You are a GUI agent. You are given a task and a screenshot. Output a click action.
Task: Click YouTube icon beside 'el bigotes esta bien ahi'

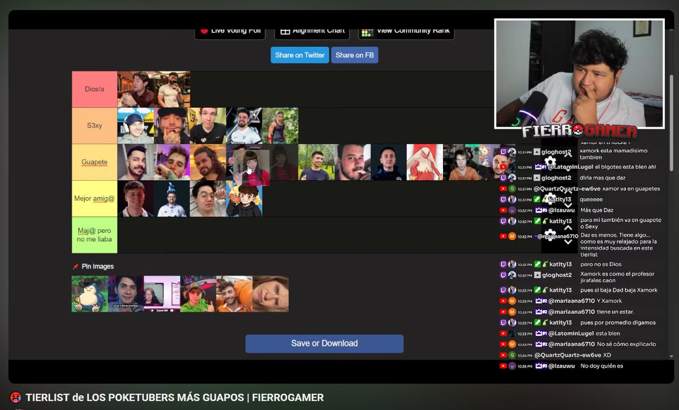point(503,167)
